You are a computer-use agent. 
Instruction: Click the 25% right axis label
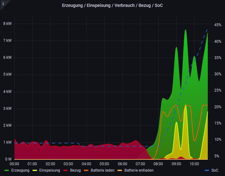218,91
